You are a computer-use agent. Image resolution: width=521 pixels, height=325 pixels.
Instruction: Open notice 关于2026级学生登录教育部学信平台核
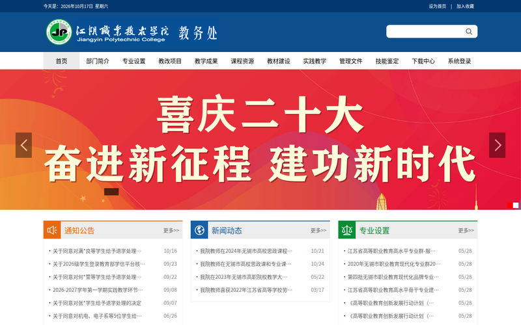(x=99, y=264)
